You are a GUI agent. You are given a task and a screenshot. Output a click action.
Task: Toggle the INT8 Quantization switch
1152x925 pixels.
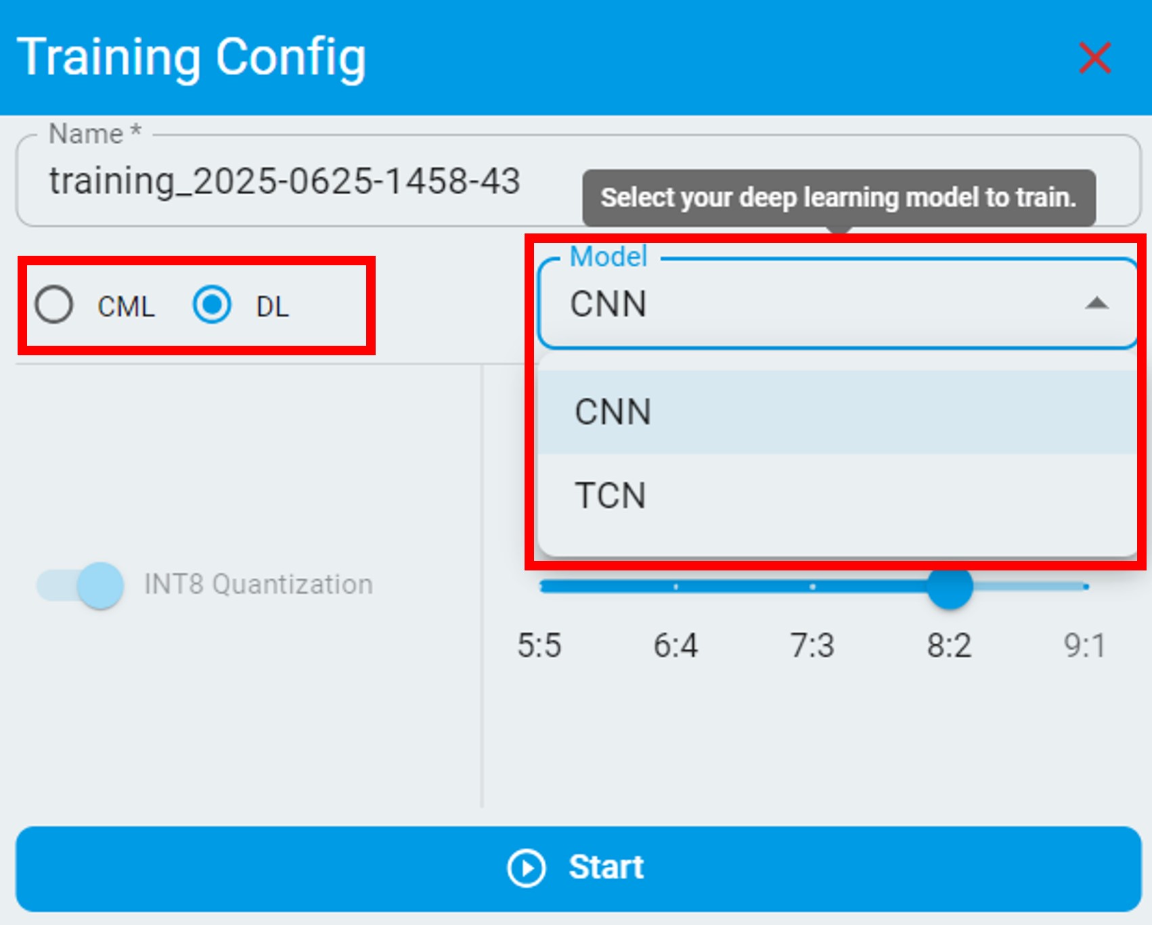[81, 585]
